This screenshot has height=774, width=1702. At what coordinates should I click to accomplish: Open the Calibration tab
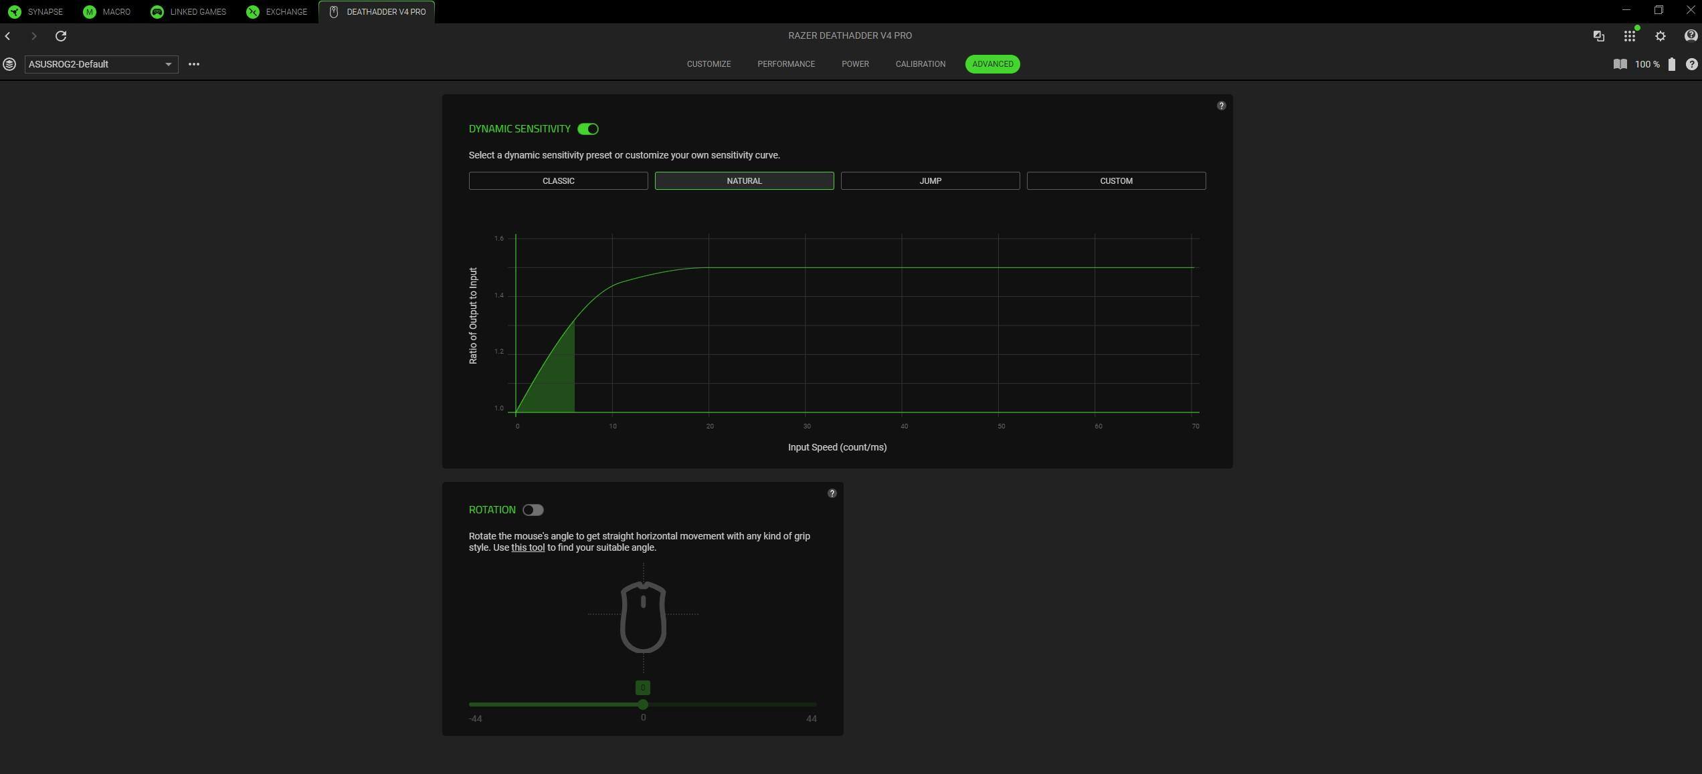coord(920,64)
